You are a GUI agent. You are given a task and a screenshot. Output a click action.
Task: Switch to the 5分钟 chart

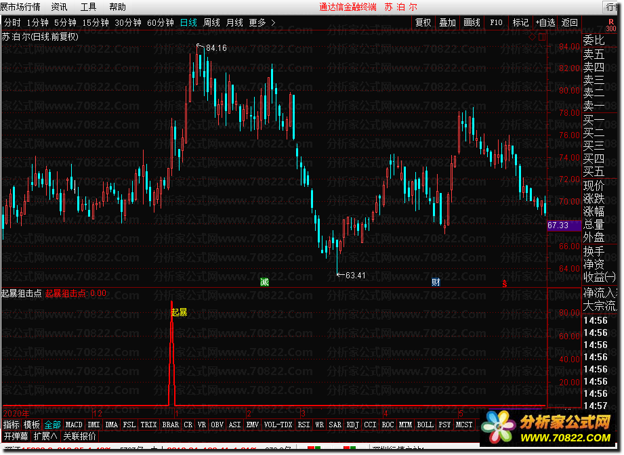coord(65,22)
